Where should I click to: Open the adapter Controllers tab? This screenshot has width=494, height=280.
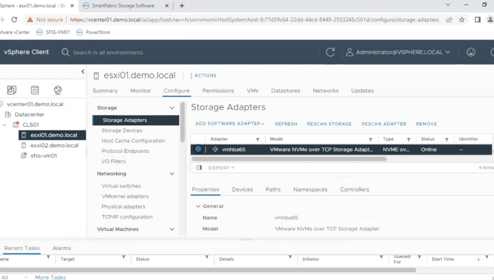[x=354, y=189]
